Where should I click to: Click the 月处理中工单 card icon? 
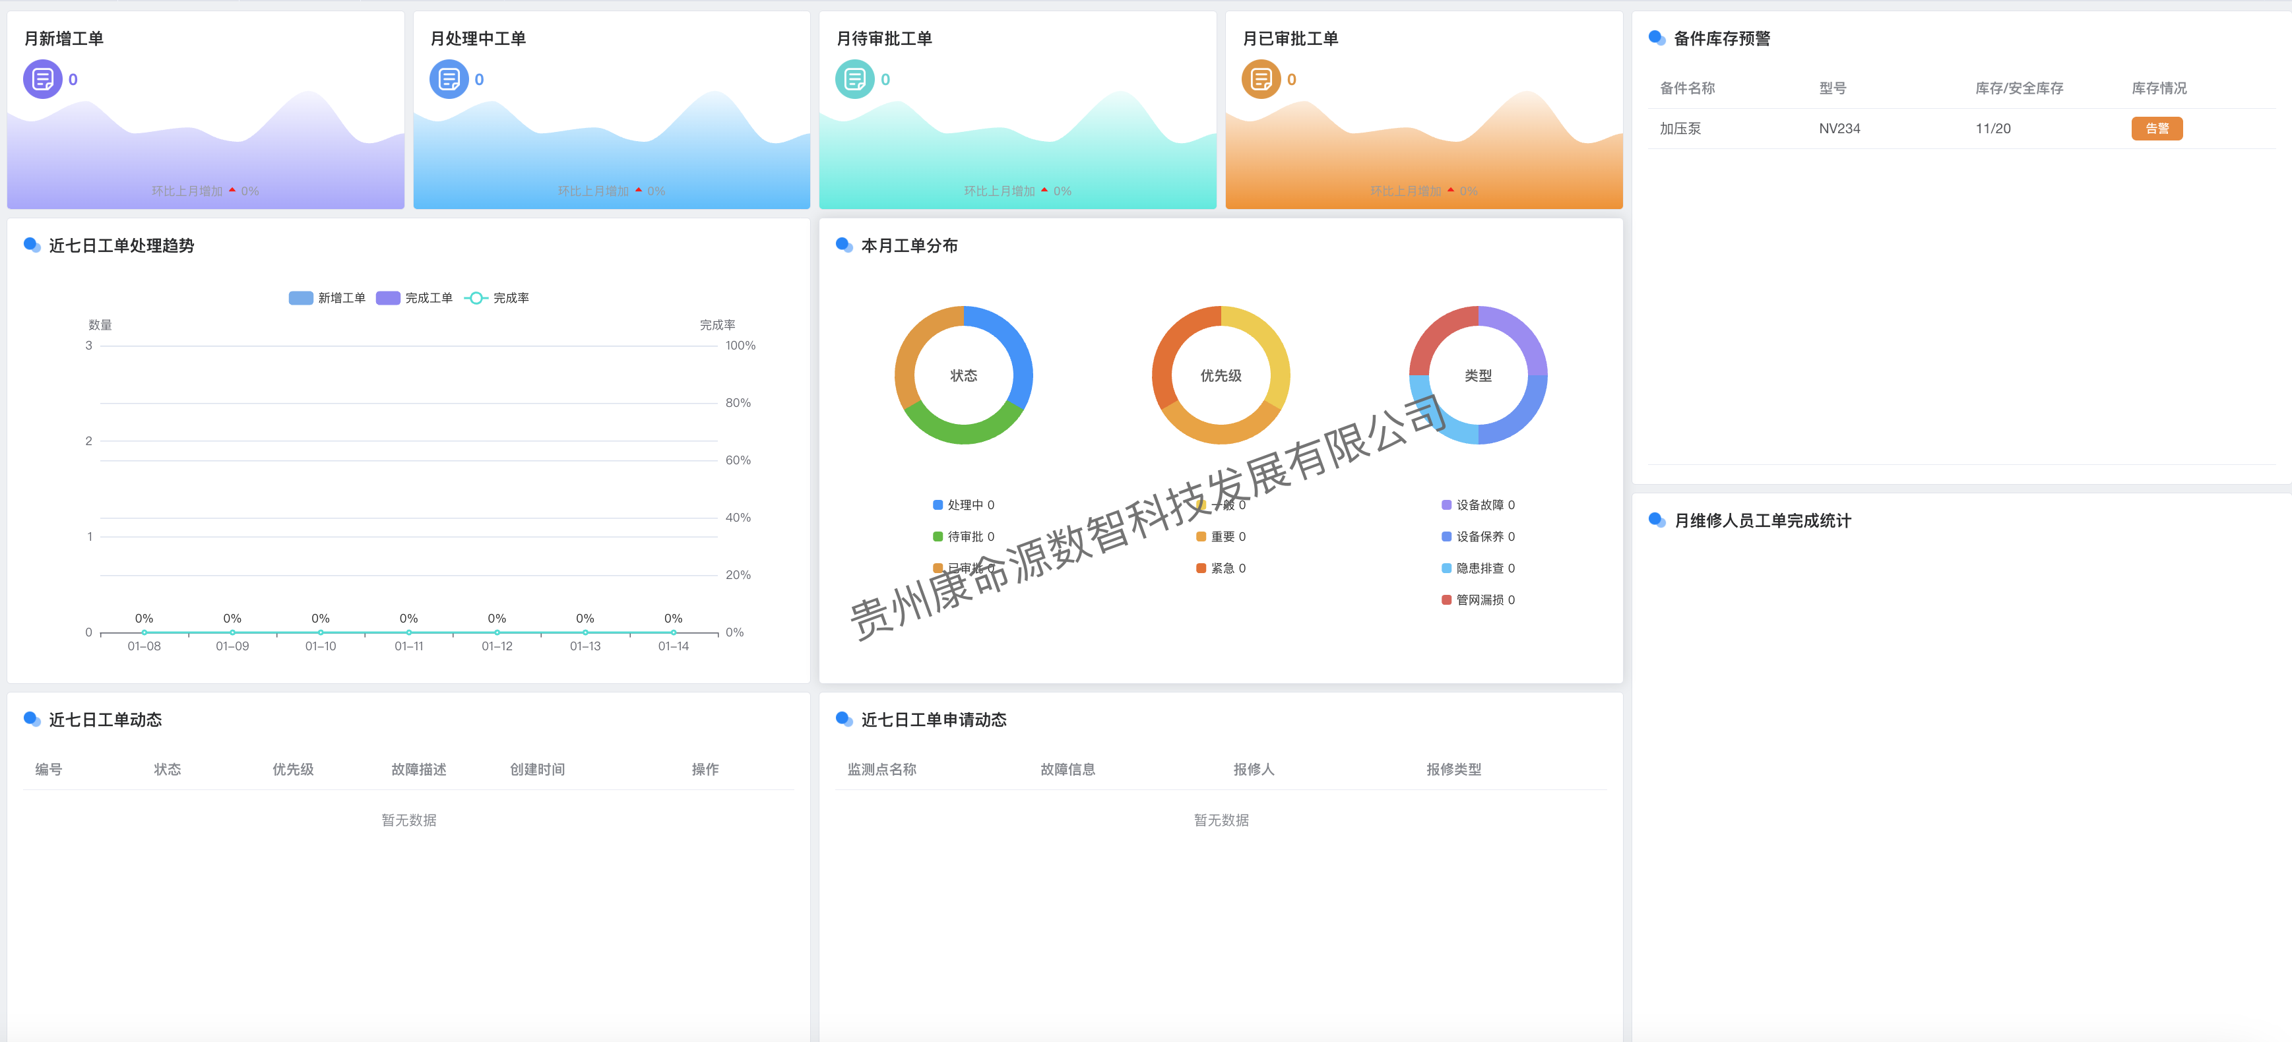(x=449, y=79)
